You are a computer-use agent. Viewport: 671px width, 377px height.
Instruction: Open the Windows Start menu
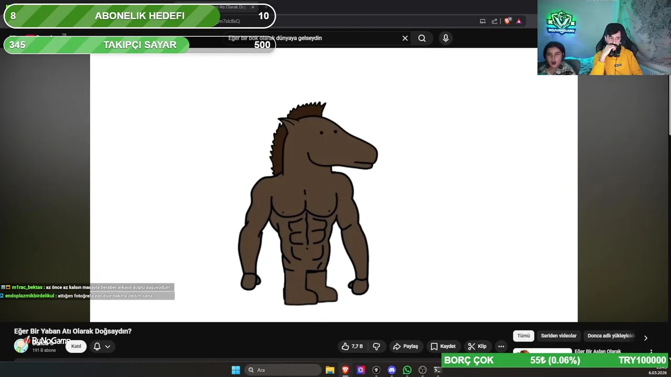(x=236, y=370)
